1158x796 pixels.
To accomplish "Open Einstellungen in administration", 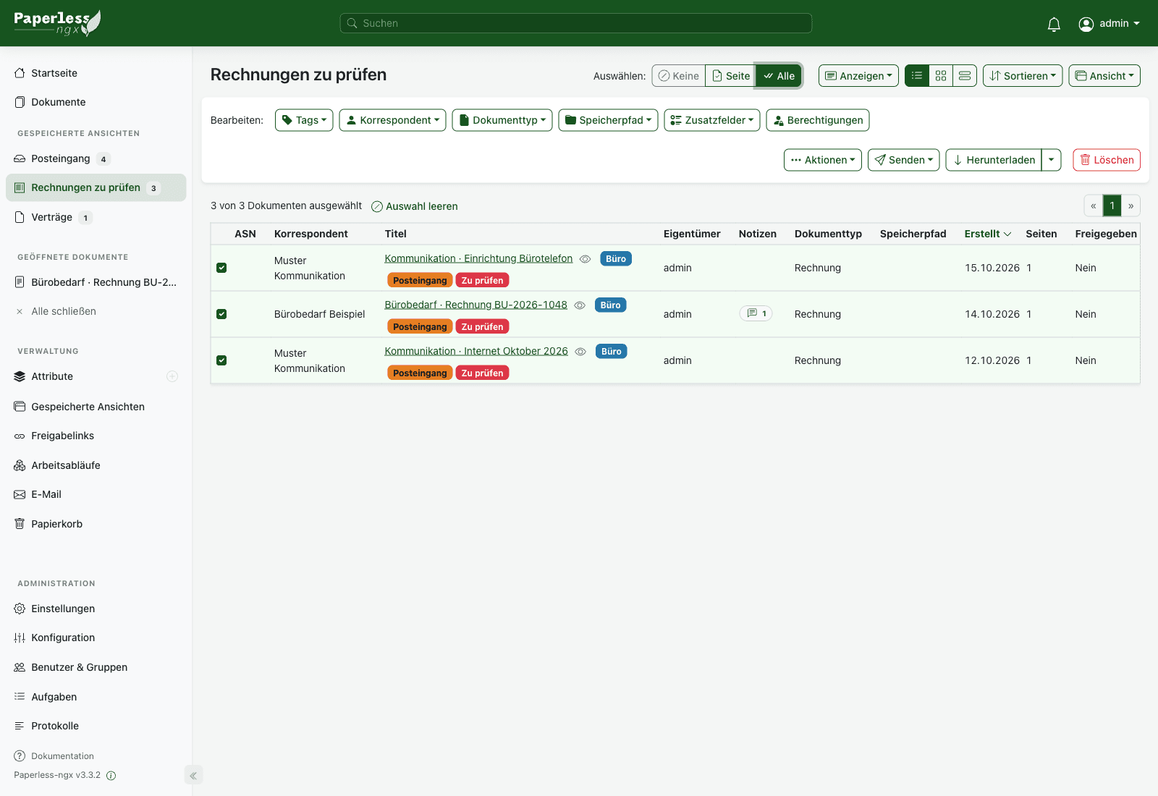I will coord(54,609).
